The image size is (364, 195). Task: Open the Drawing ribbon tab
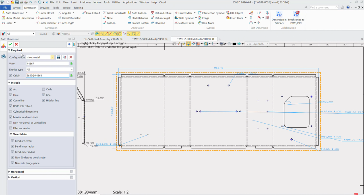(45, 8)
